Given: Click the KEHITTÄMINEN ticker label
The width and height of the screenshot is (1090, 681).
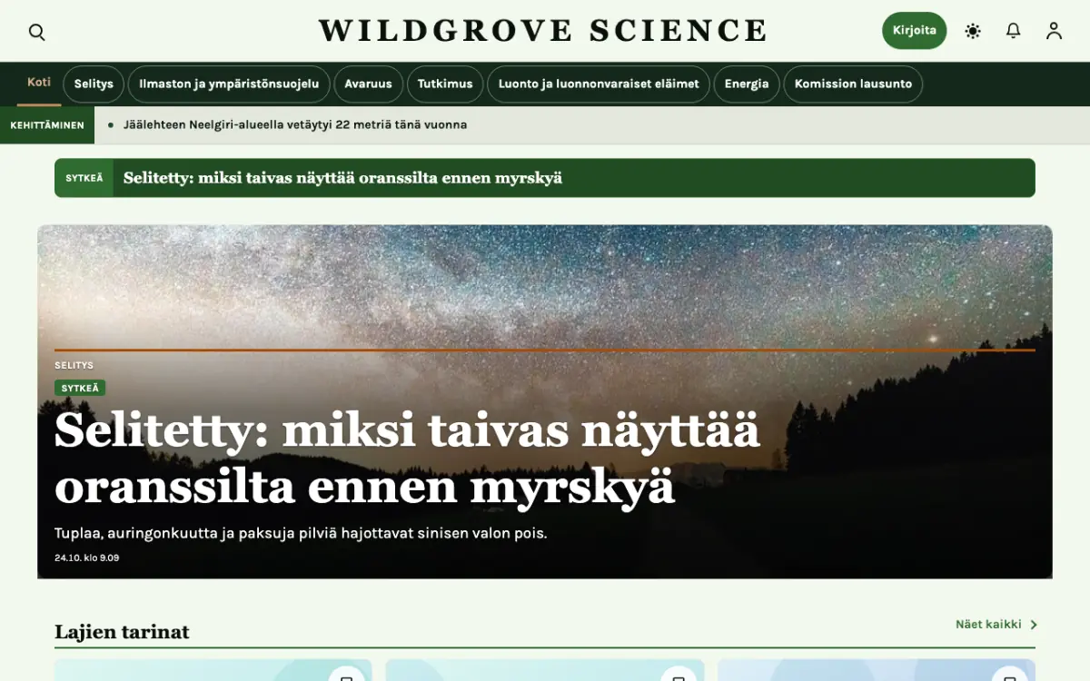Looking at the screenshot, I should tap(47, 125).
